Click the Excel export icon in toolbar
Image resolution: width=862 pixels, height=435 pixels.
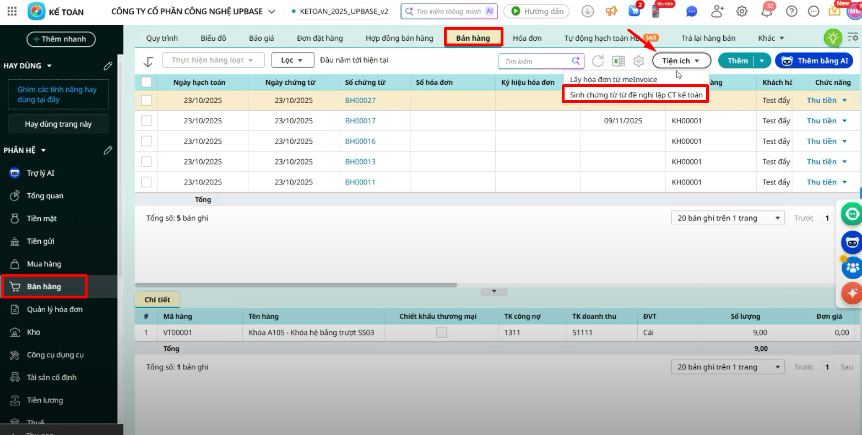(619, 61)
